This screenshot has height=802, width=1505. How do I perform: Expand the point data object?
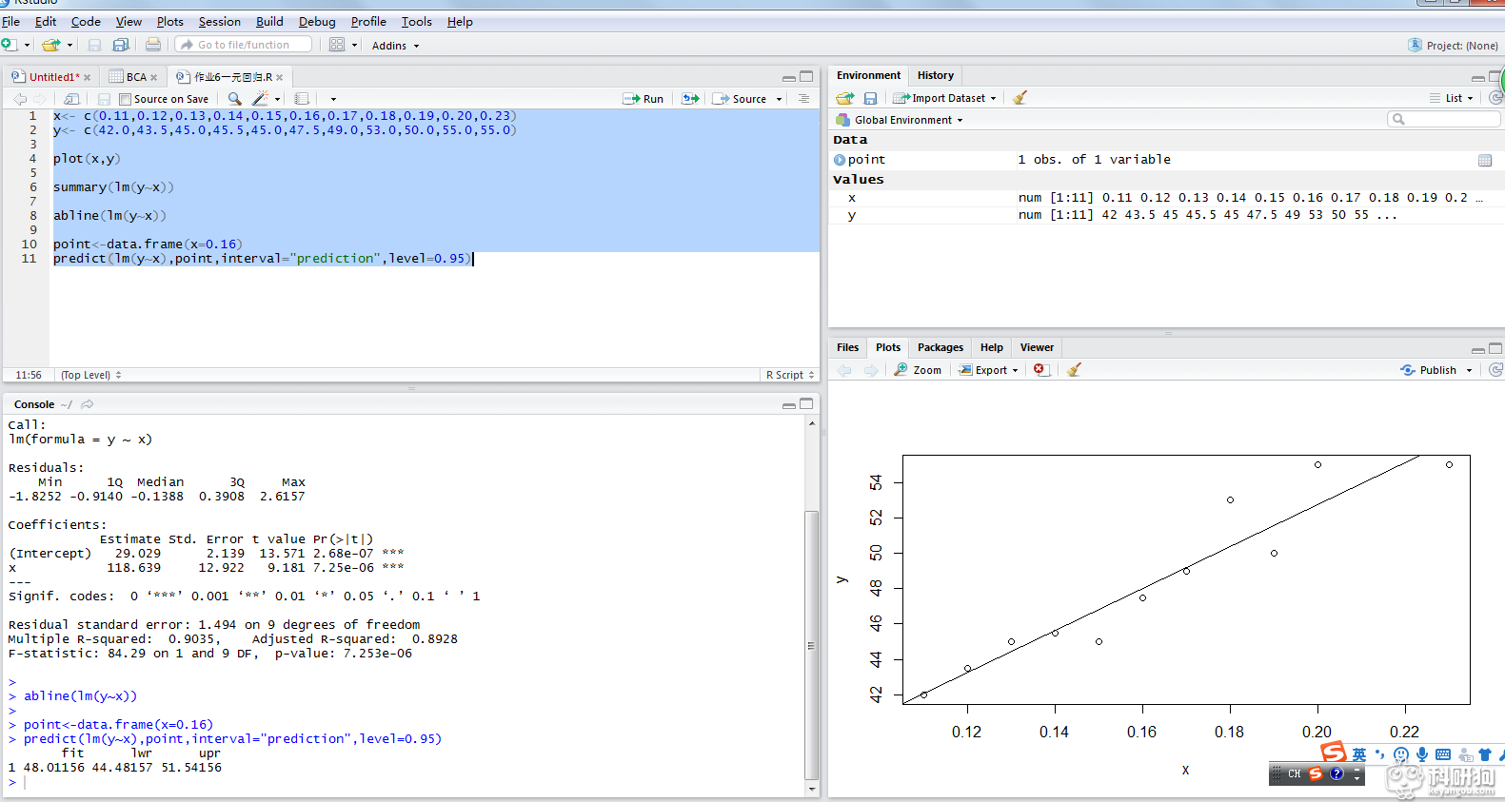coord(840,160)
